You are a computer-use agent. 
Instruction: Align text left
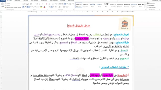[x=49, y=7]
